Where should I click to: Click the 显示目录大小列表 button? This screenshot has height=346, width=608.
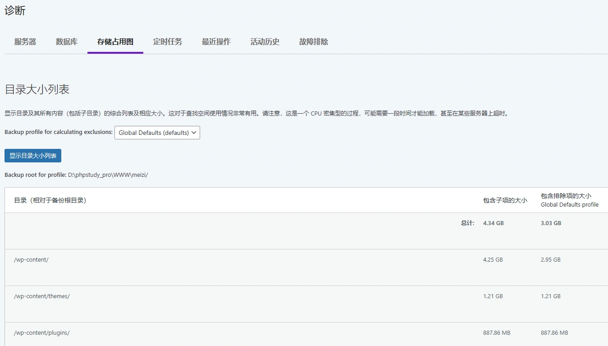32,155
